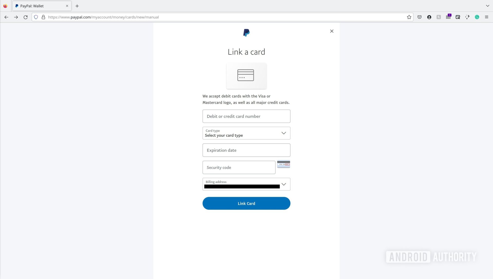Screen dimensions: 493x279
Task: Click the Firefox back navigation arrow
Action: pyautogui.click(x=6, y=17)
